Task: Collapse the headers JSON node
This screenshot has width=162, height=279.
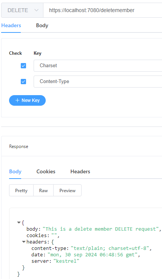Action: [24, 242]
